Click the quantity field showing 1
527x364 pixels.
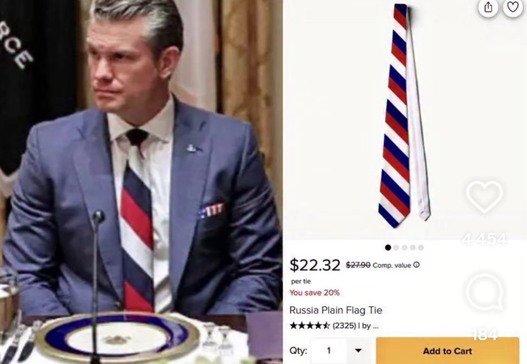coord(329,351)
